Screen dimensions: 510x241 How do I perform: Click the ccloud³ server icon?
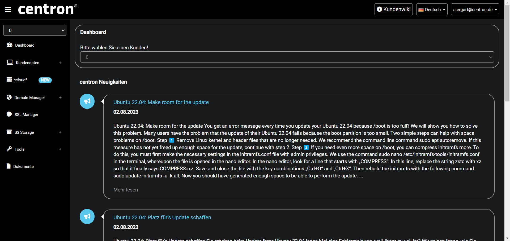(x=9, y=79)
